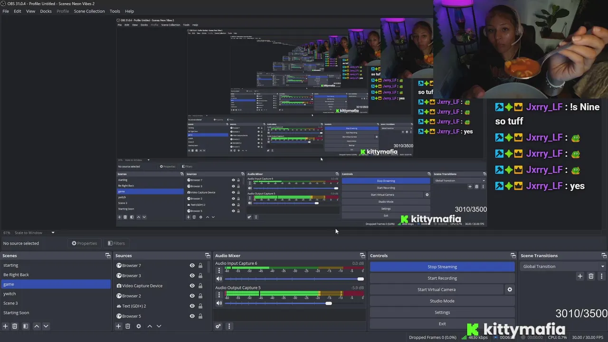
Task: Click the Sources list scrollbar
Action: 208,267
